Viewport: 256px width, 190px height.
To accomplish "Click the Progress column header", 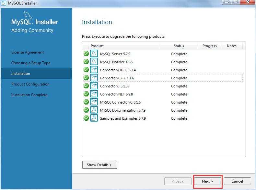I will (x=210, y=46).
